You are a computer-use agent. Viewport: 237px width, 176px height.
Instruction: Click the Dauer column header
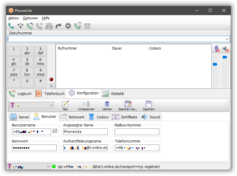(129, 48)
